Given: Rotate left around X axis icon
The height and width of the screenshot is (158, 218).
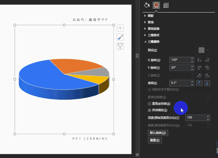Looking at the screenshot, I should point(199,60).
